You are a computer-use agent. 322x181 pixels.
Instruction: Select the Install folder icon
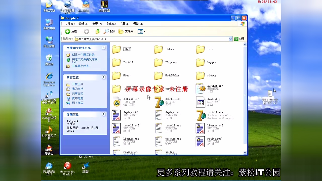click(116, 62)
